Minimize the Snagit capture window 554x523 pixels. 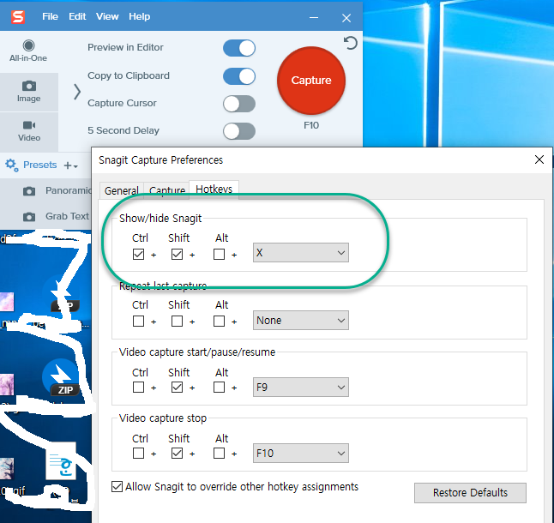click(314, 18)
